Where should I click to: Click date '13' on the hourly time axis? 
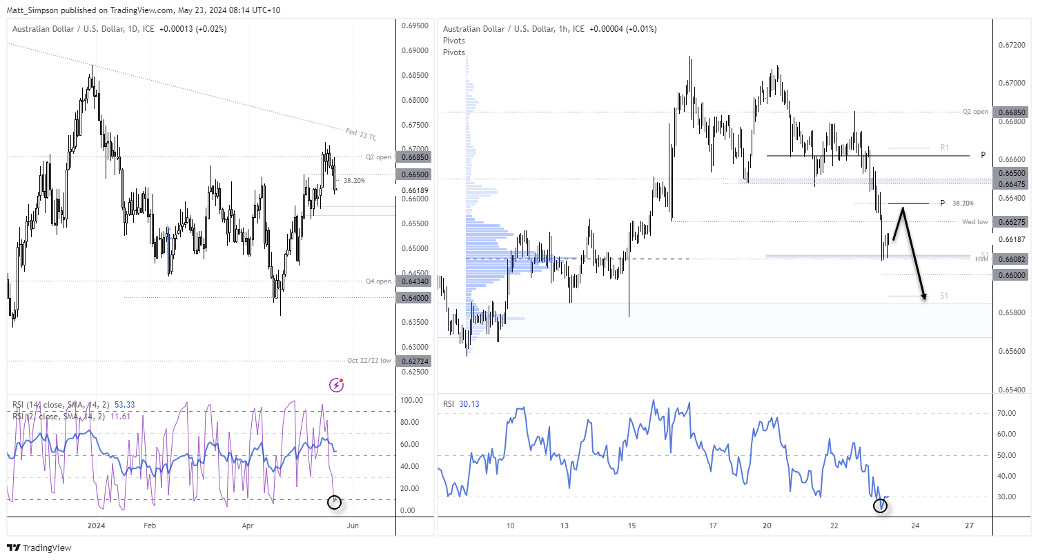pyautogui.click(x=564, y=526)
